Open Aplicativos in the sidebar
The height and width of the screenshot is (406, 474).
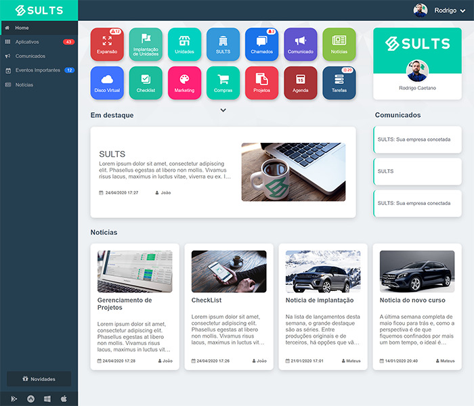pos(39,42)
